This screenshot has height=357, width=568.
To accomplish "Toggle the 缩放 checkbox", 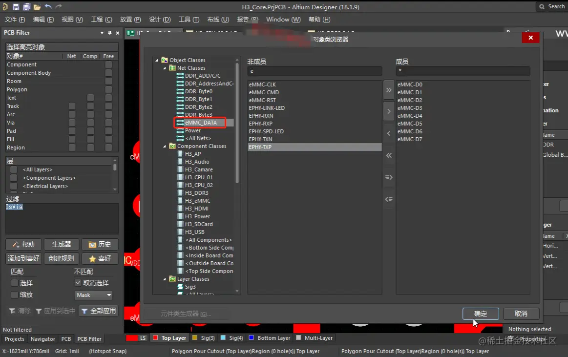I will 15,294.
